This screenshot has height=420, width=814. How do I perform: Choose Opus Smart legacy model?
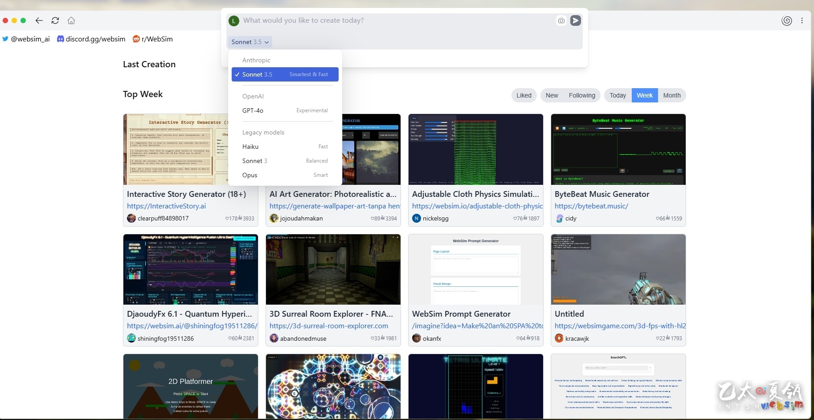285,175
